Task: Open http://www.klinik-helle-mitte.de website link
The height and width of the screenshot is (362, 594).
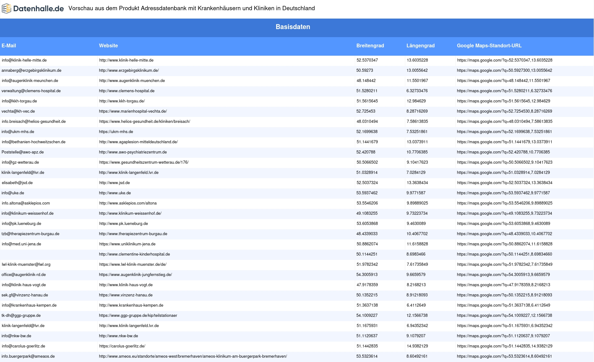Action: pyautogui.click(x=126, y=60)
